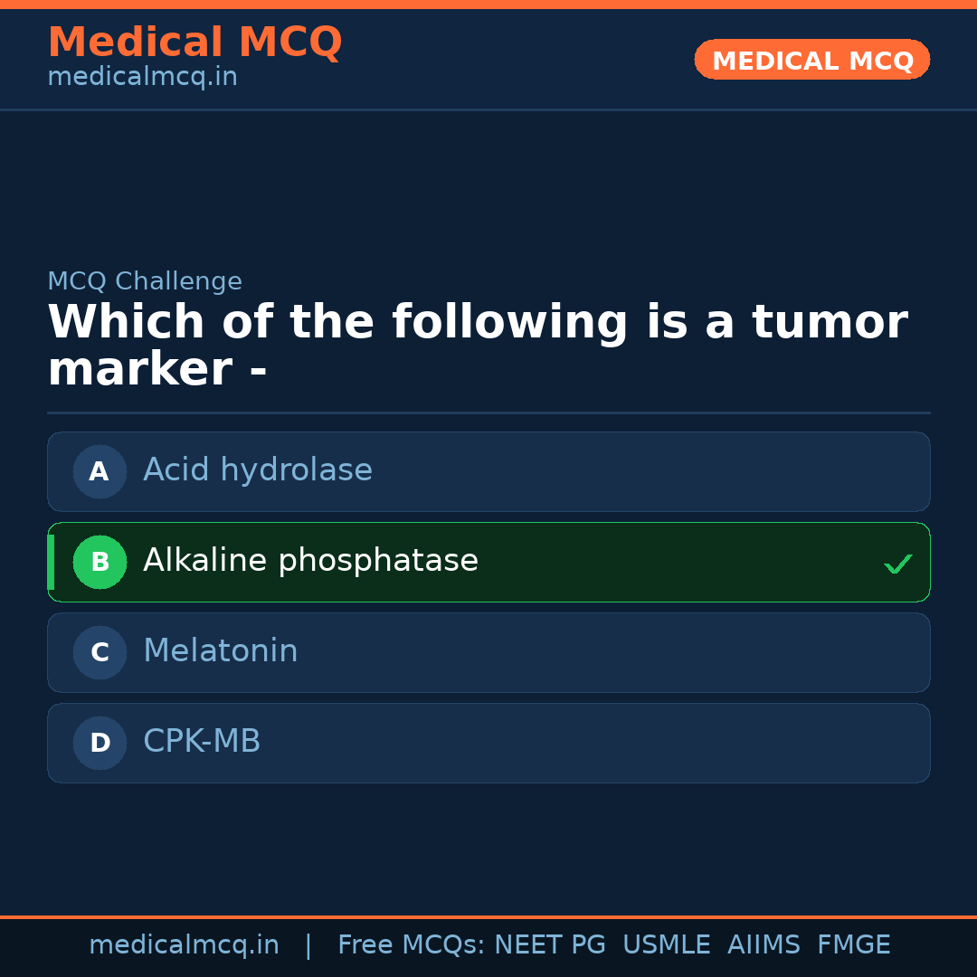Screen dimensions: 977x977
Task: Expand the MCQ Challenge section header
Action: pyautogui.click(x=145, y=281)
